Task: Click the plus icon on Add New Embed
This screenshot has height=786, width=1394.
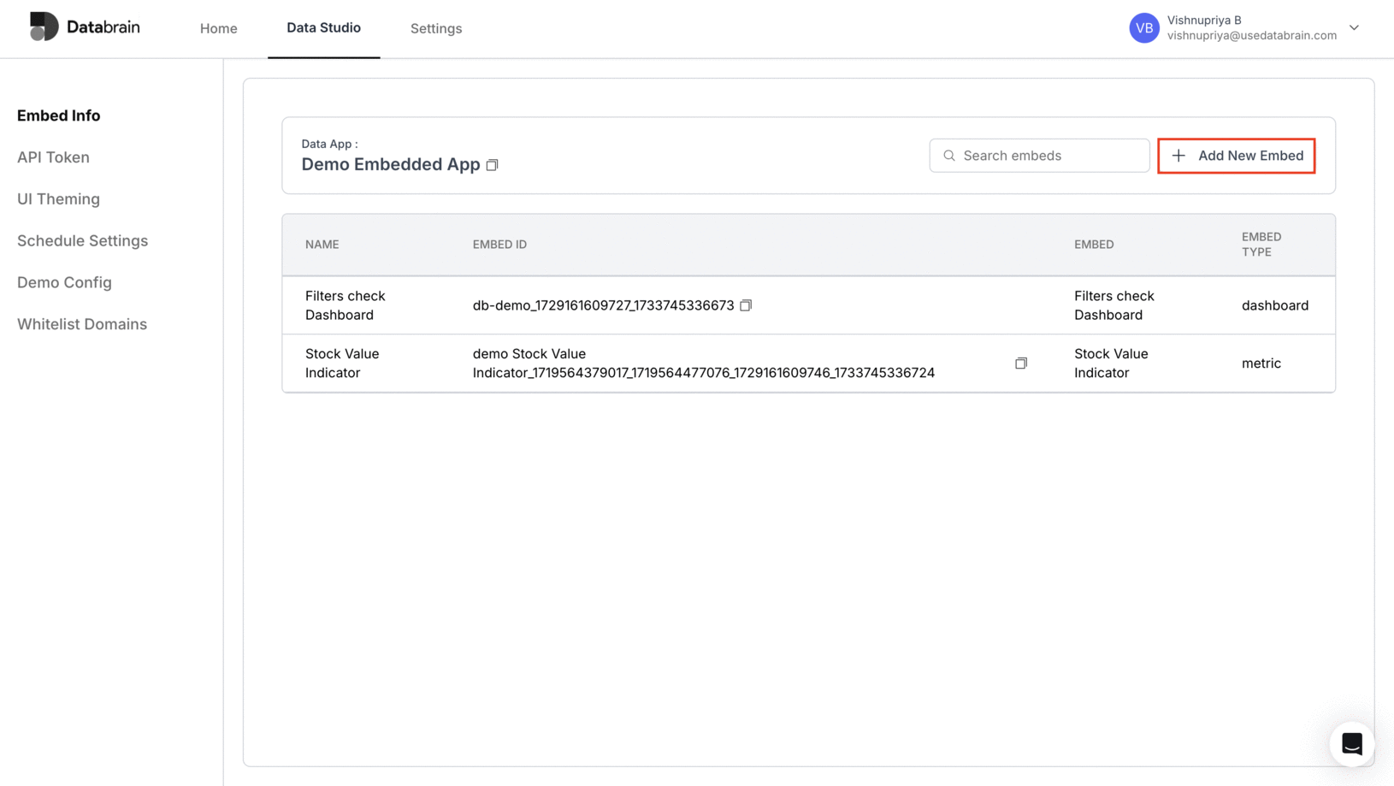Action: [x=1178, y=156]
